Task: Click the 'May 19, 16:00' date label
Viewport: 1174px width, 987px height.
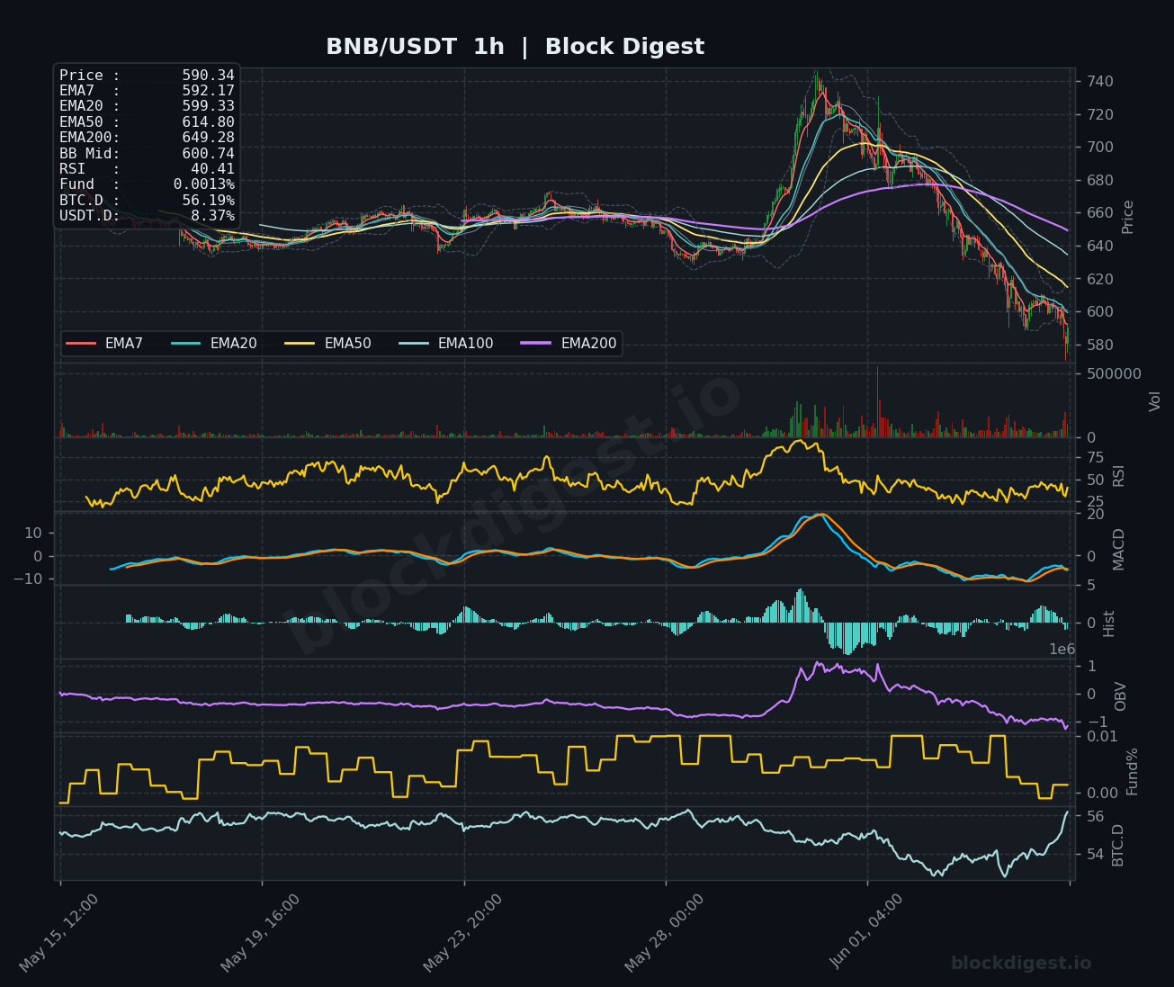Action: point(261,932)
